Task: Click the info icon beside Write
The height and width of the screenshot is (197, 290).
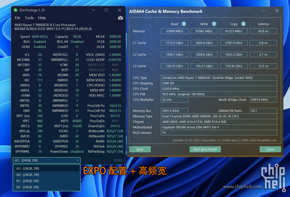Action: coord(214,24)
